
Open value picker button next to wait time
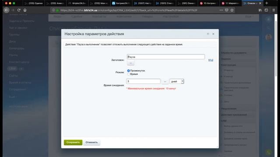[165, 82]
